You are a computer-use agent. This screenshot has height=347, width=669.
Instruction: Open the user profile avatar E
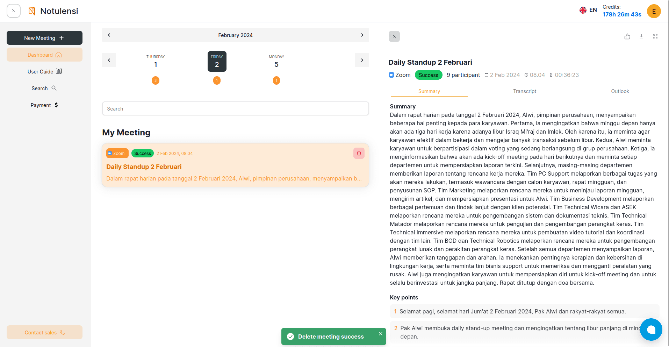point(654,11)
